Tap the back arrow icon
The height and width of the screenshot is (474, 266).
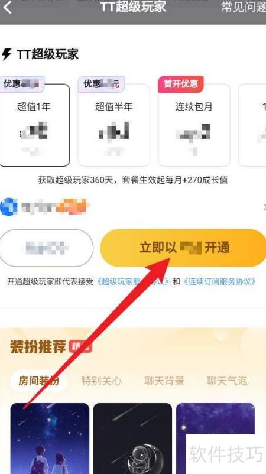(8, 7)
